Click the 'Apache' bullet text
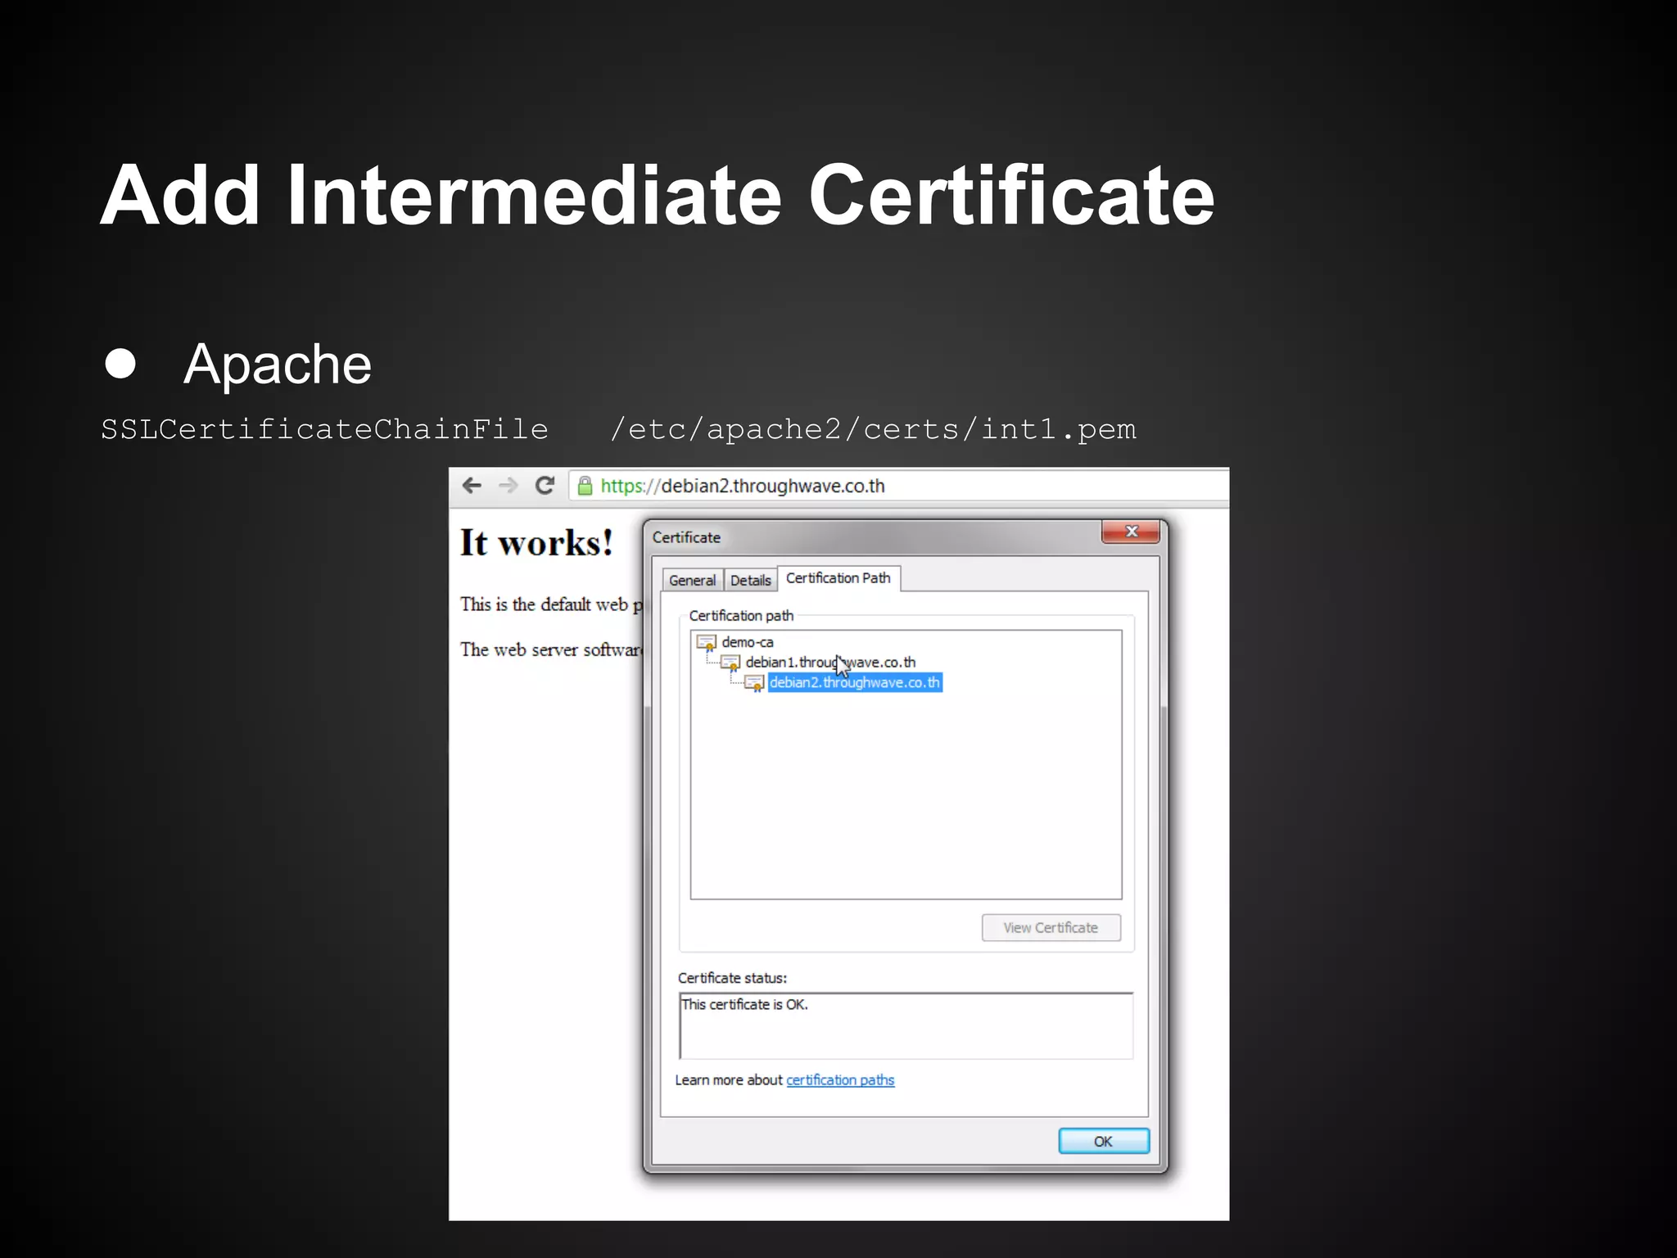Screen dimensions: 1677x1258 pyautogui.click(x=278, y=364)
